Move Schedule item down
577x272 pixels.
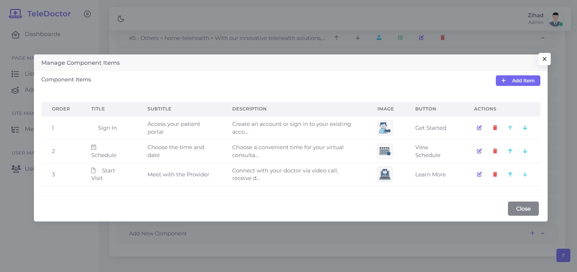(525, 151)
